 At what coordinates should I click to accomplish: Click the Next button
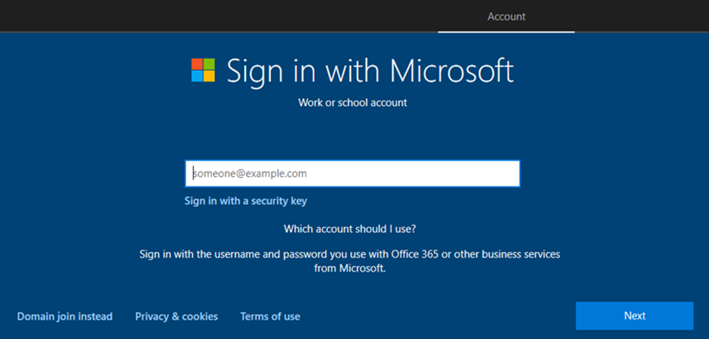click(635, 316)
